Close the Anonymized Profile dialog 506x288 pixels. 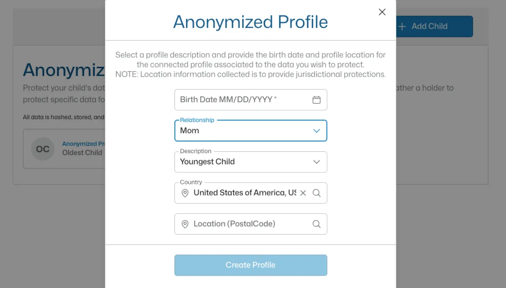(382, 12)
